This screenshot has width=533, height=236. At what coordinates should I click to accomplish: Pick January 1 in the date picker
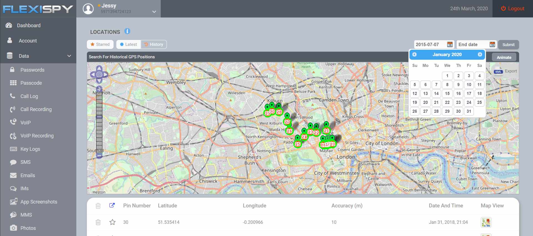coord(447,76)
